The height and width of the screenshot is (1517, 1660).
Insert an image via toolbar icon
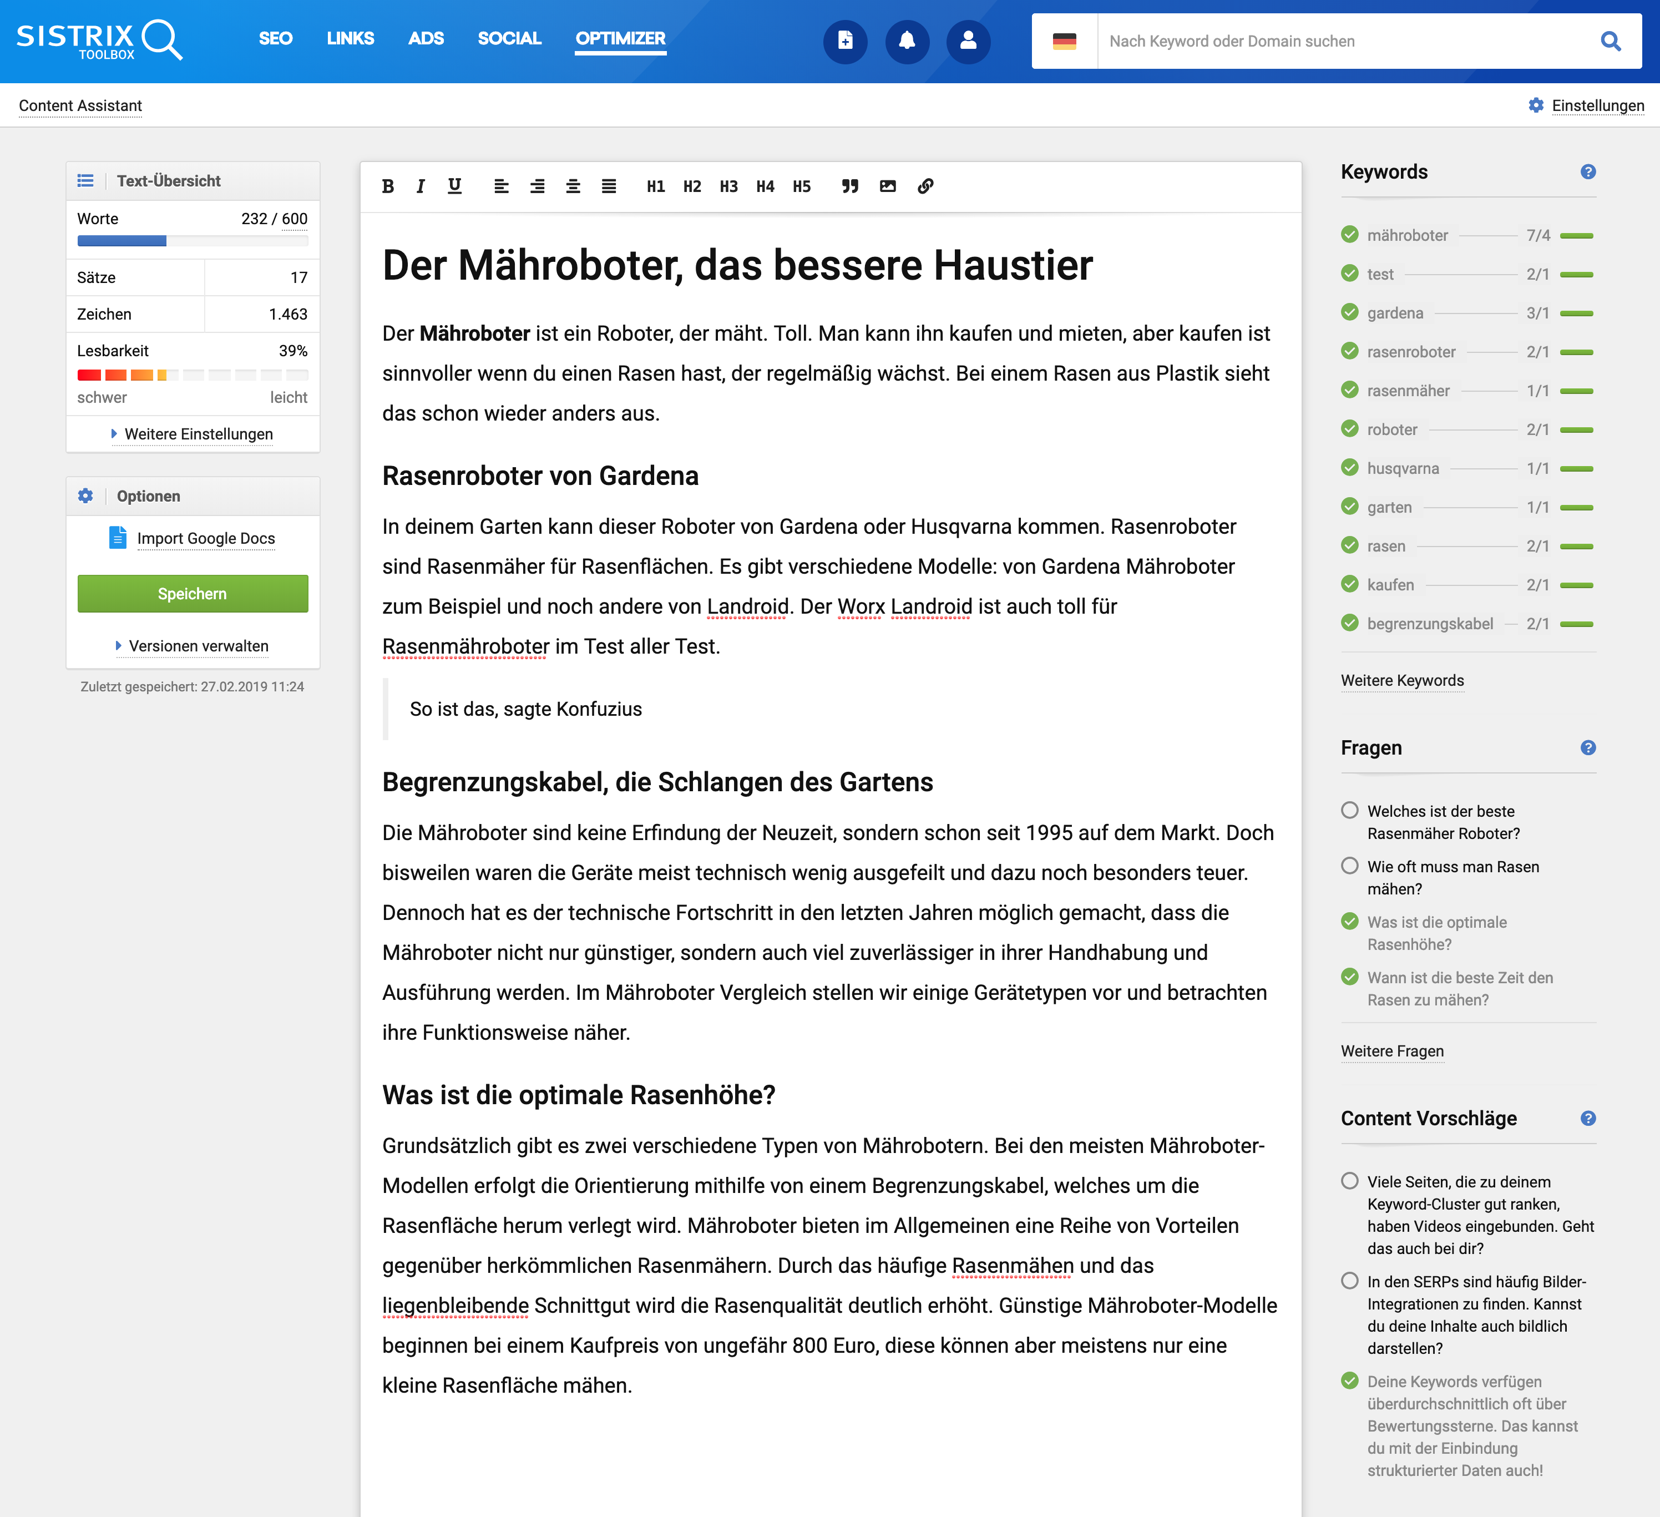pos(888,186)
